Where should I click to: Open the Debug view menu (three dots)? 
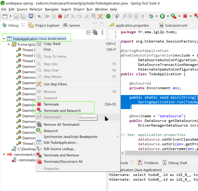tap(102, 32)
